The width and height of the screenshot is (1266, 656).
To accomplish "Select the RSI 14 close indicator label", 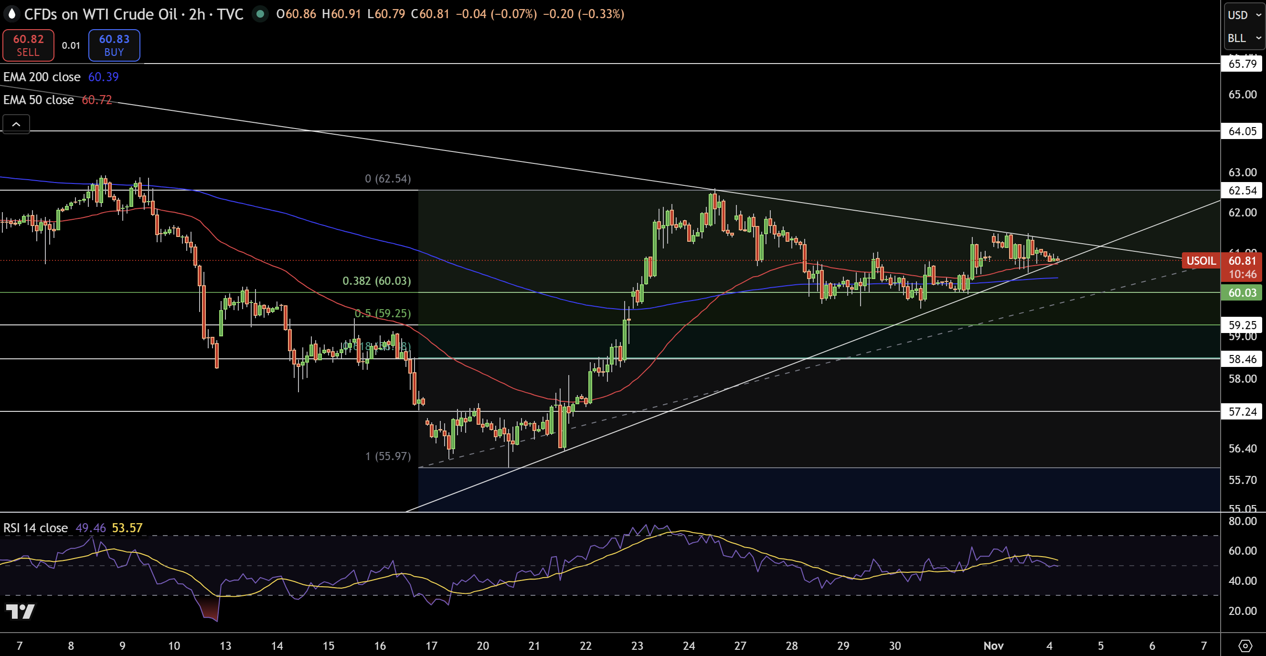I will point(35,527).
